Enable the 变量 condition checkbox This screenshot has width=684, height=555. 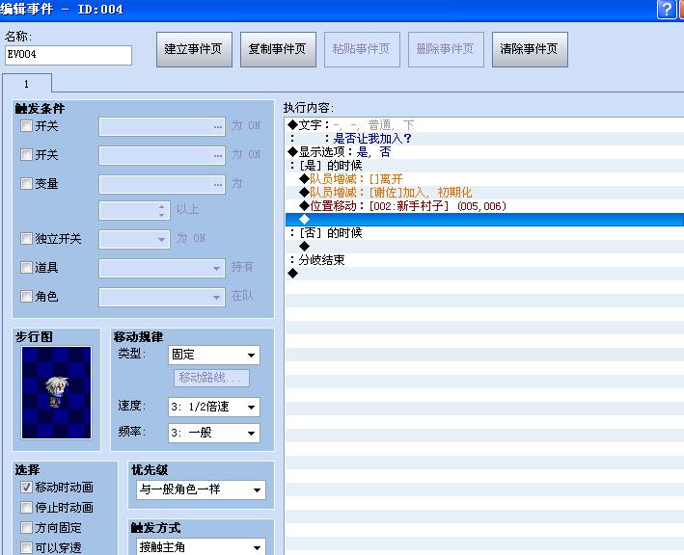pyautogui.click(x=27, y=183)
